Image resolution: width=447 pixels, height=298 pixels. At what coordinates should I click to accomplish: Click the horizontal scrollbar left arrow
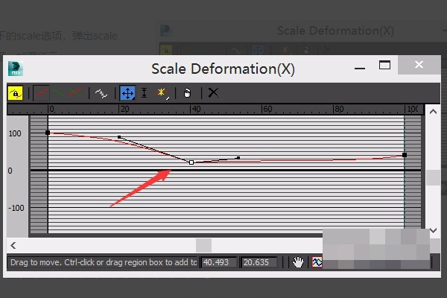coord(13,245)
